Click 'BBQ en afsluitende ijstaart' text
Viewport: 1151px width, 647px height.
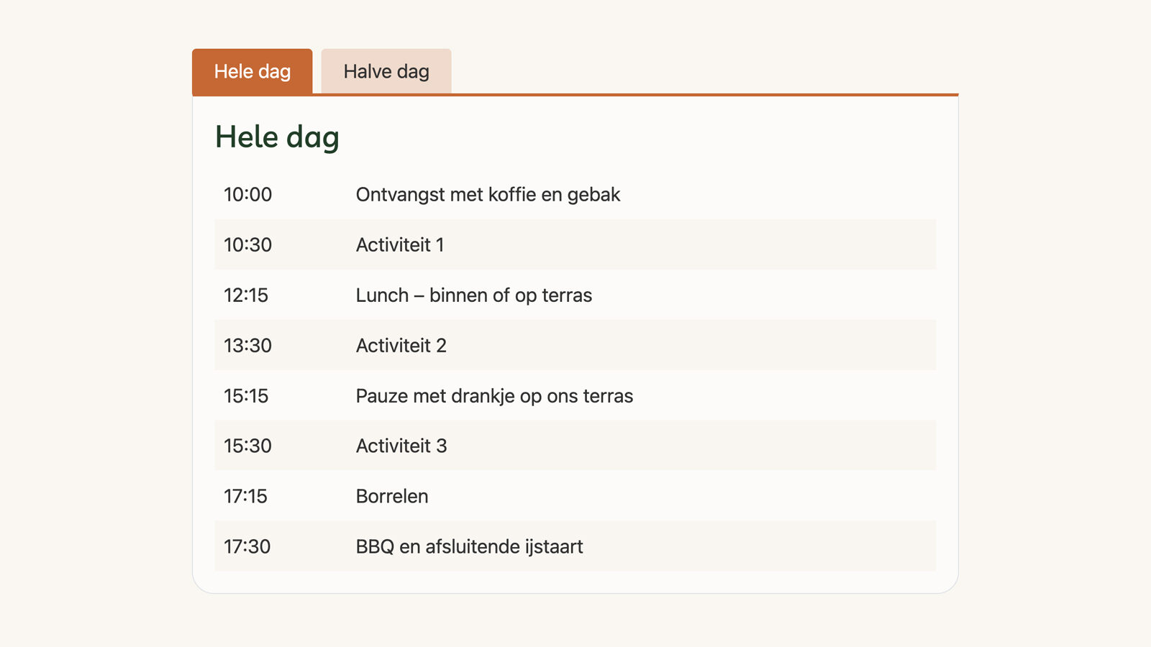click(x=469, y=546)
